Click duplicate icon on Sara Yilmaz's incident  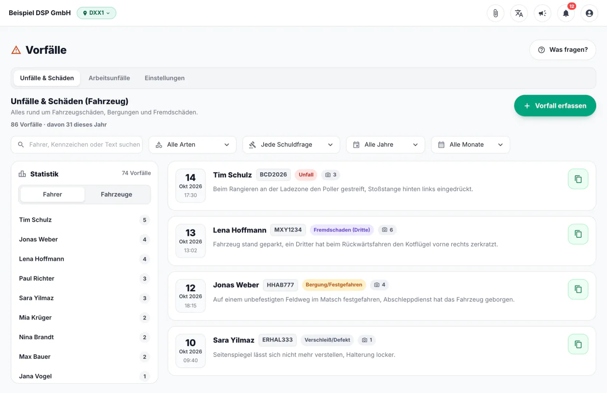(x=578, y=344)
